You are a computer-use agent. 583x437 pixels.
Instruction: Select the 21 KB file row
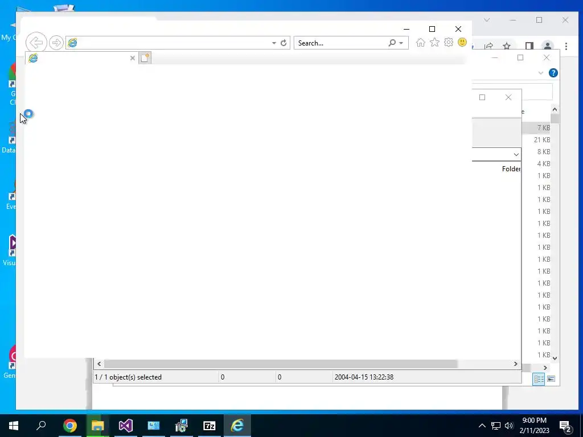pyautogui.click(x=536, y=140)
